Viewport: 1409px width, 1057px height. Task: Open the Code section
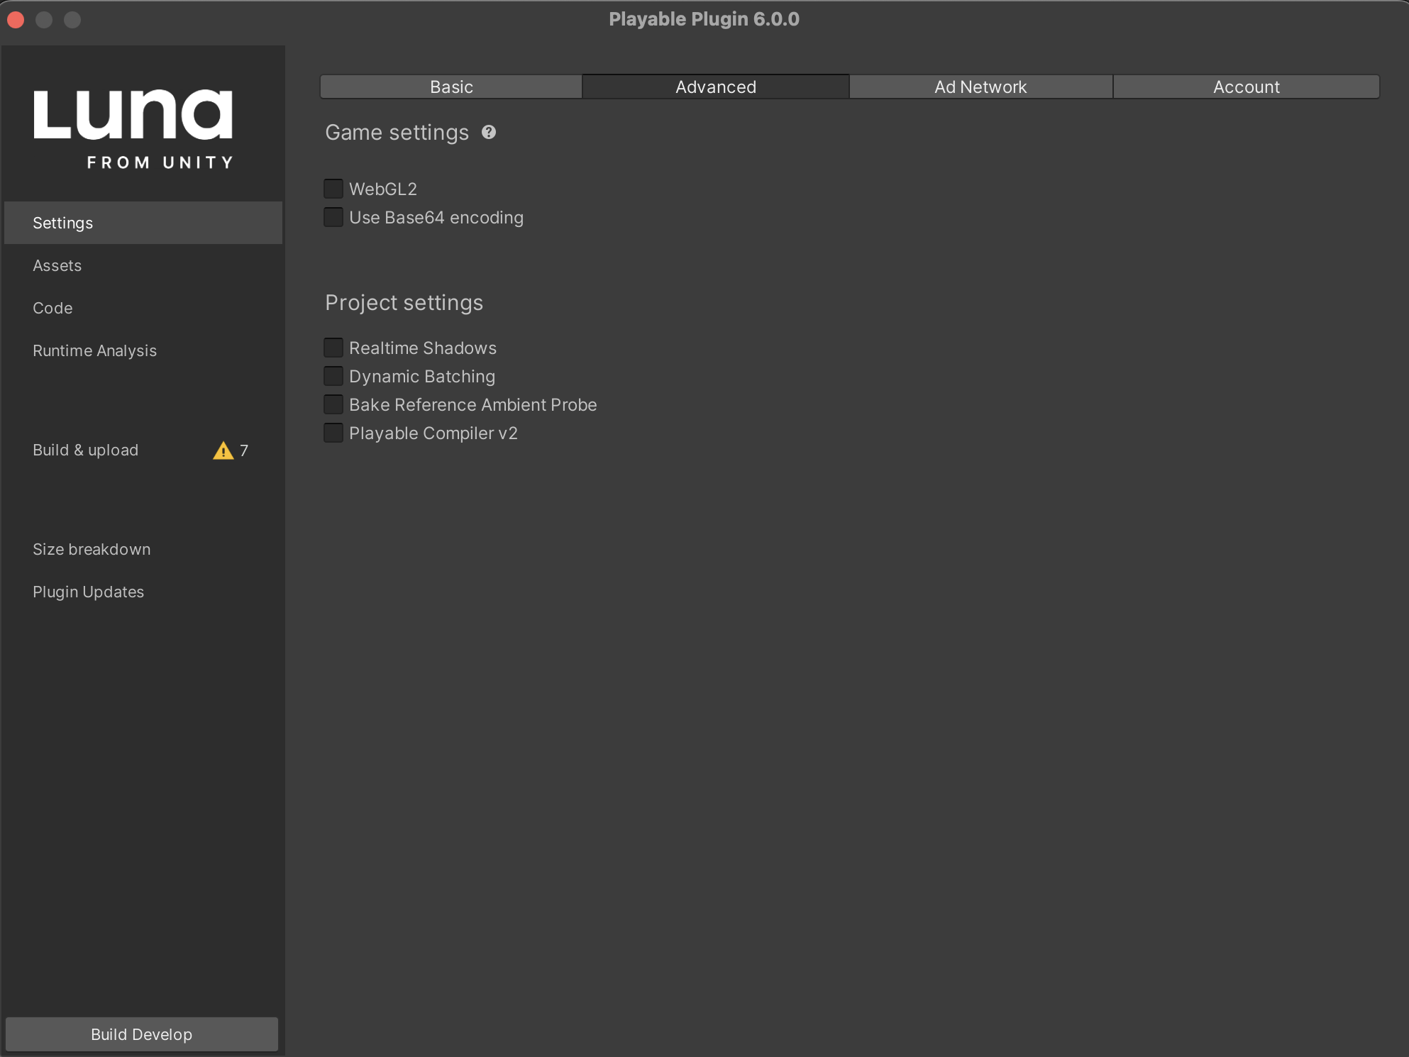point(143,308)
